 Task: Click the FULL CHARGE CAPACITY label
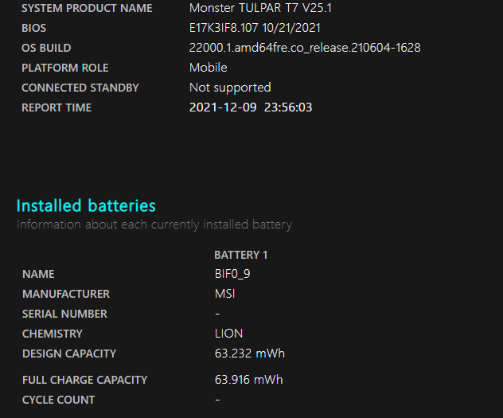coord(84,380)
